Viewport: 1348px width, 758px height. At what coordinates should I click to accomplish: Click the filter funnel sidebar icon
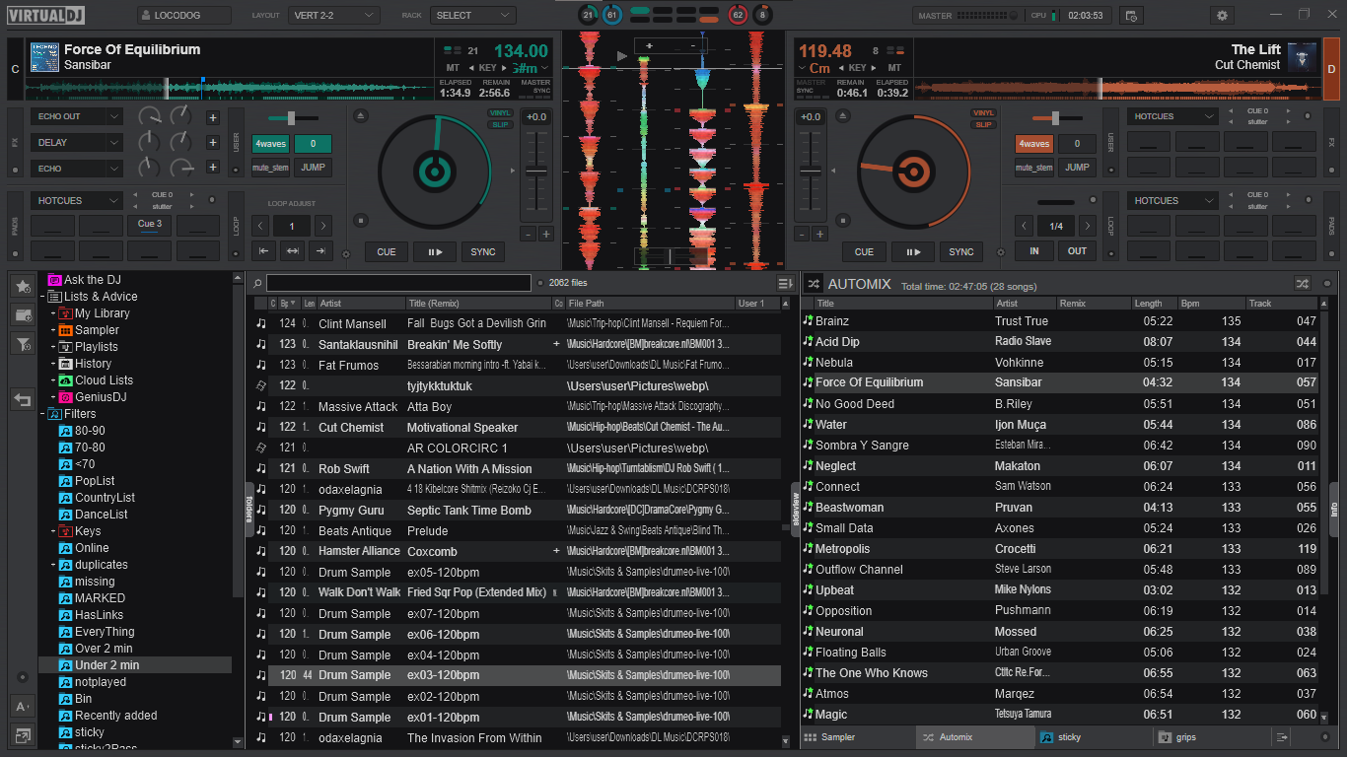pyautogui.click(x=23, y=343)
